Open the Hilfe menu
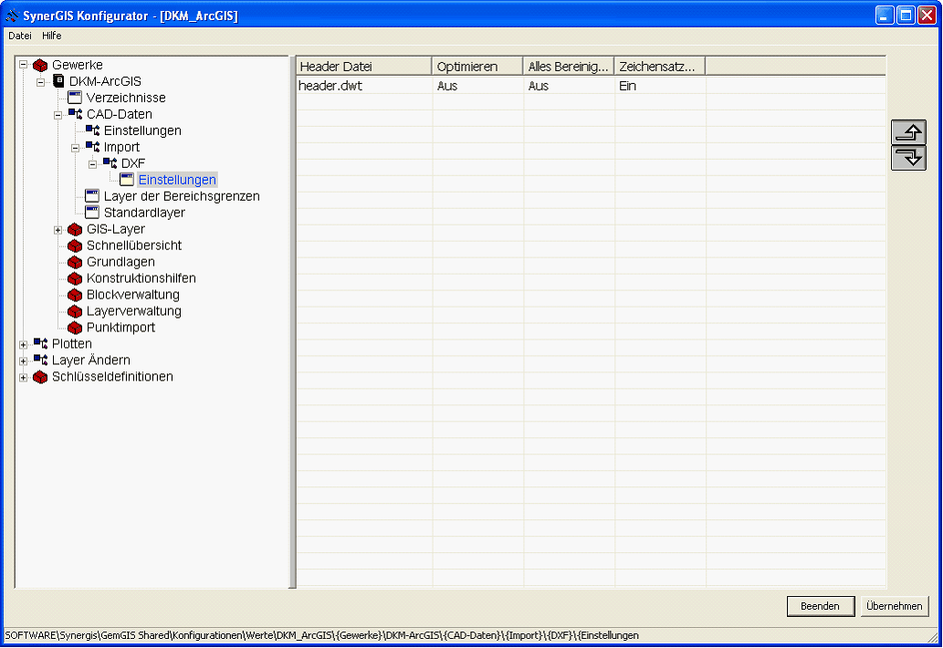Screen dimensions: 943x648 [52, 36]
